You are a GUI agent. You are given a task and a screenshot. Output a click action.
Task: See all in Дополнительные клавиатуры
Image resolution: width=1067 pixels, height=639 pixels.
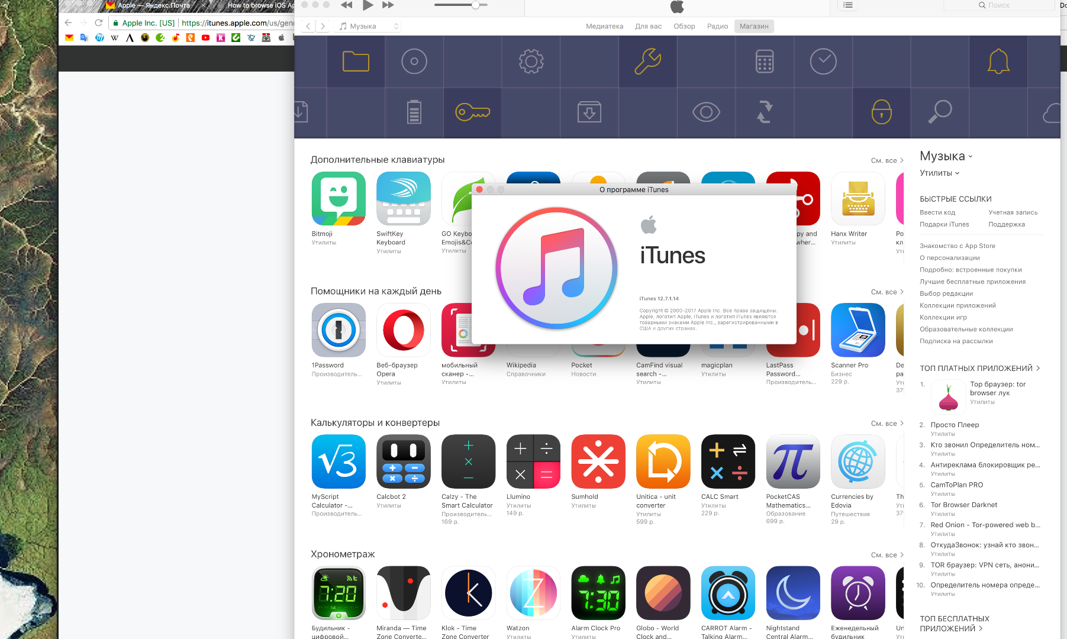887,160
